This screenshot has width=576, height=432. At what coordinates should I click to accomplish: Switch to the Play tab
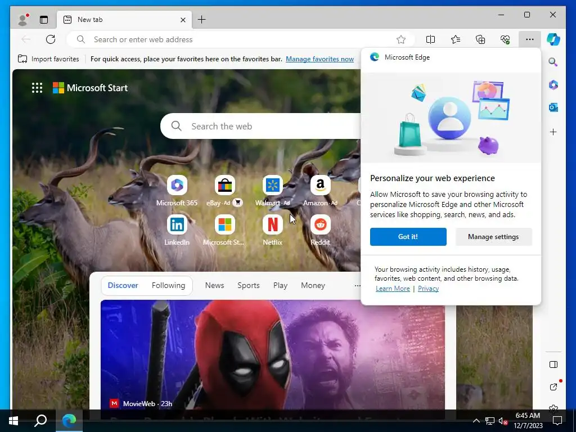(x=280, y=285)
